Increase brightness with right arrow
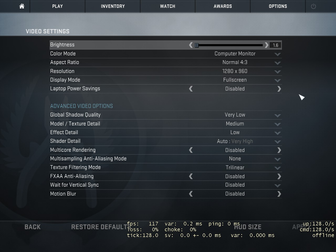This screenshot has width=336, height=252. coord(267,45)
